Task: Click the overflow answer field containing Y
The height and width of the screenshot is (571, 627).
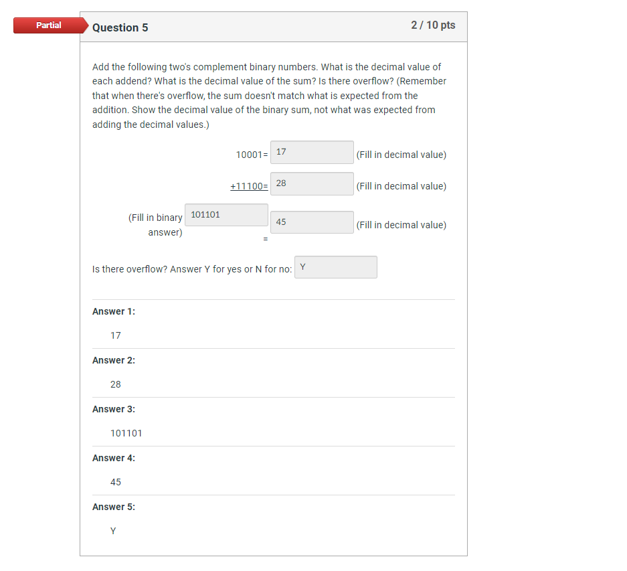Action: 335,266
